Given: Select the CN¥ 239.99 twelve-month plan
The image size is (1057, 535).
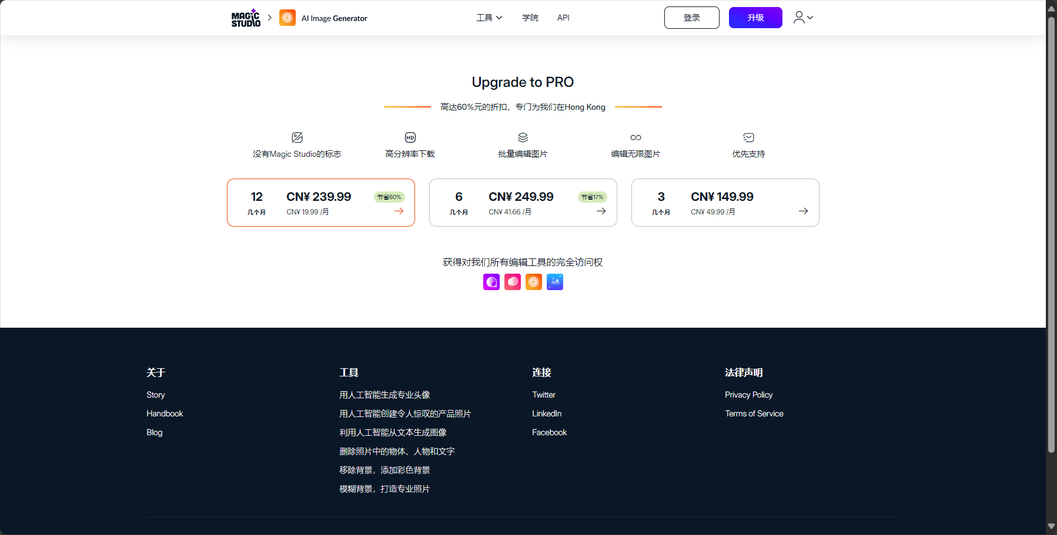Looking at the screenshot, I should pos(321,203).
